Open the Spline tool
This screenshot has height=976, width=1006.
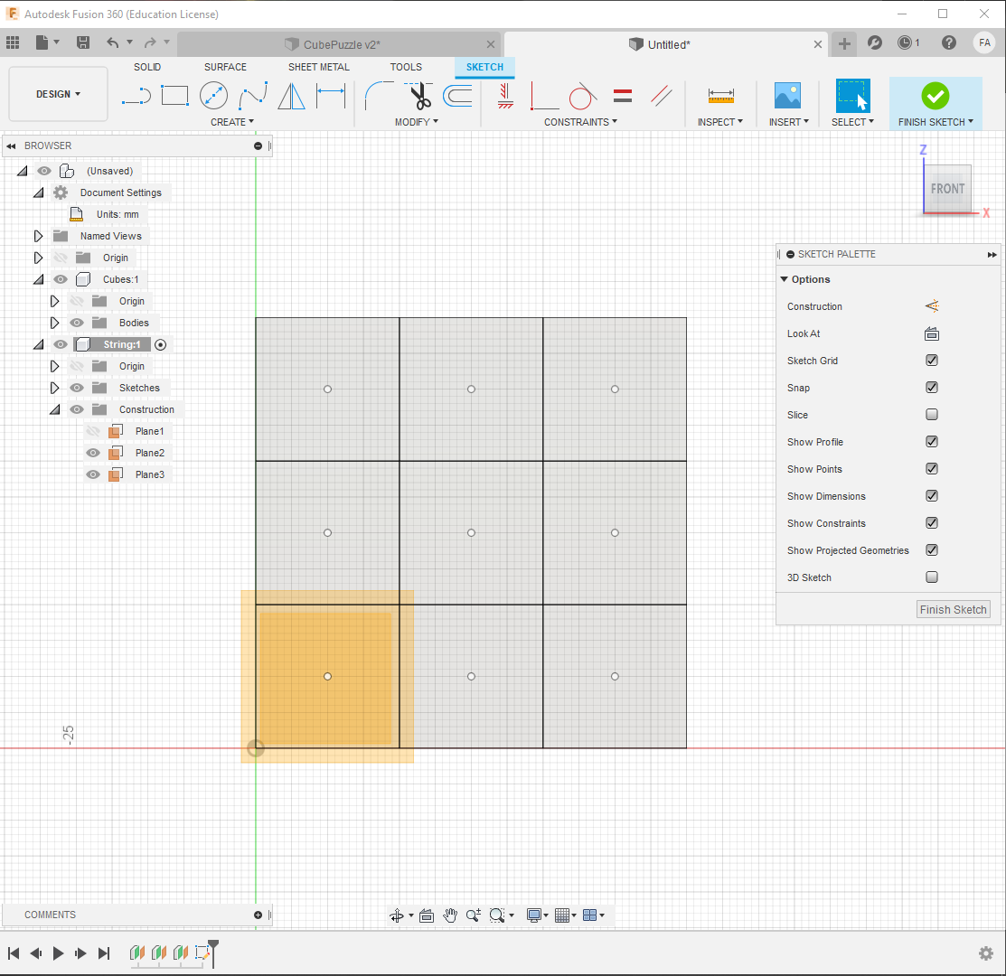[253, 95]
